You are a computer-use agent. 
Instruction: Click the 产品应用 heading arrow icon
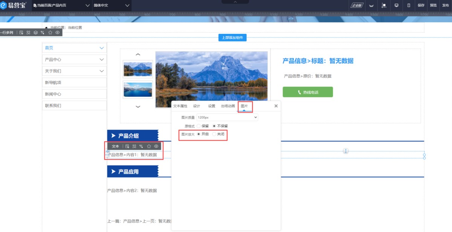pos(113,171)
